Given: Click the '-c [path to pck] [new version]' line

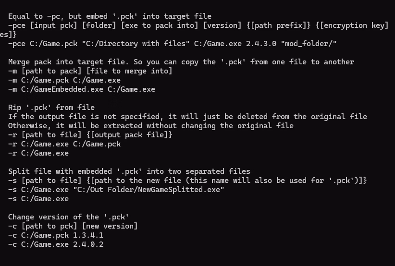Looking at the screenshot, I should [73, 226].
